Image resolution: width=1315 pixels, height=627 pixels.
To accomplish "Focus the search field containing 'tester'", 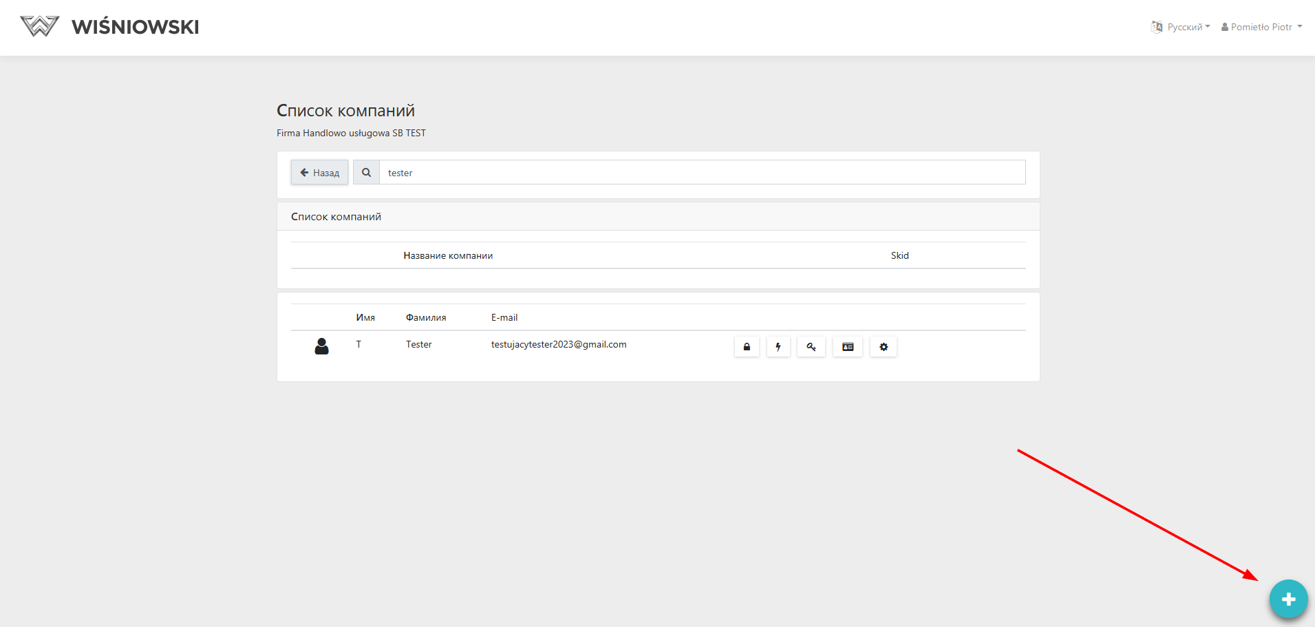I will tap(702, 173).
